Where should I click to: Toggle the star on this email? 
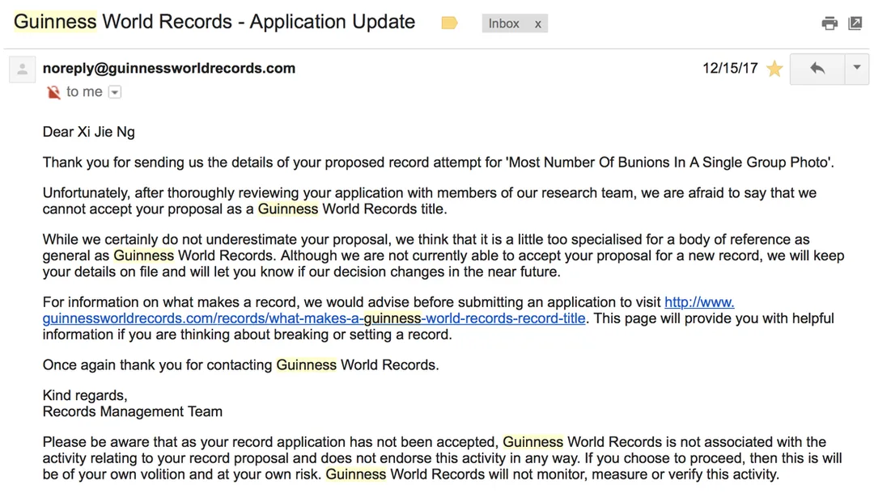click(x=774, y=69)
